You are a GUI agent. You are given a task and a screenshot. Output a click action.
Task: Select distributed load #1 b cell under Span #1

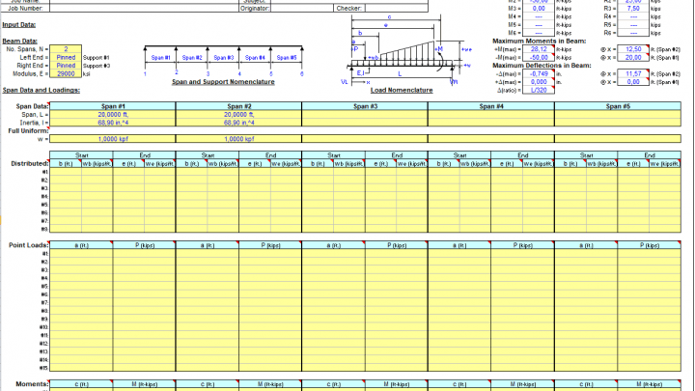point(66,172)
